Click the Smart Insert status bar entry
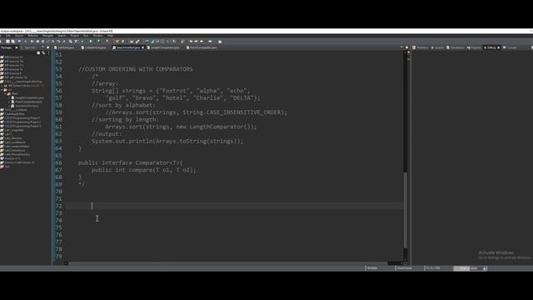 (x=405, y=268)
